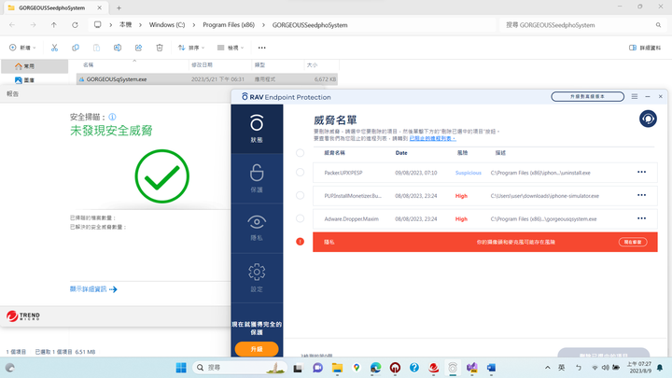Toggle the Details pane button in Explorer
672x378 pixels.
(x=645, y=48)
